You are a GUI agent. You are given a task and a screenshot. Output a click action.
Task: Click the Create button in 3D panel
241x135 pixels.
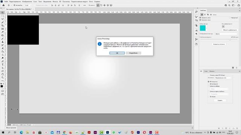pos(220,100)
